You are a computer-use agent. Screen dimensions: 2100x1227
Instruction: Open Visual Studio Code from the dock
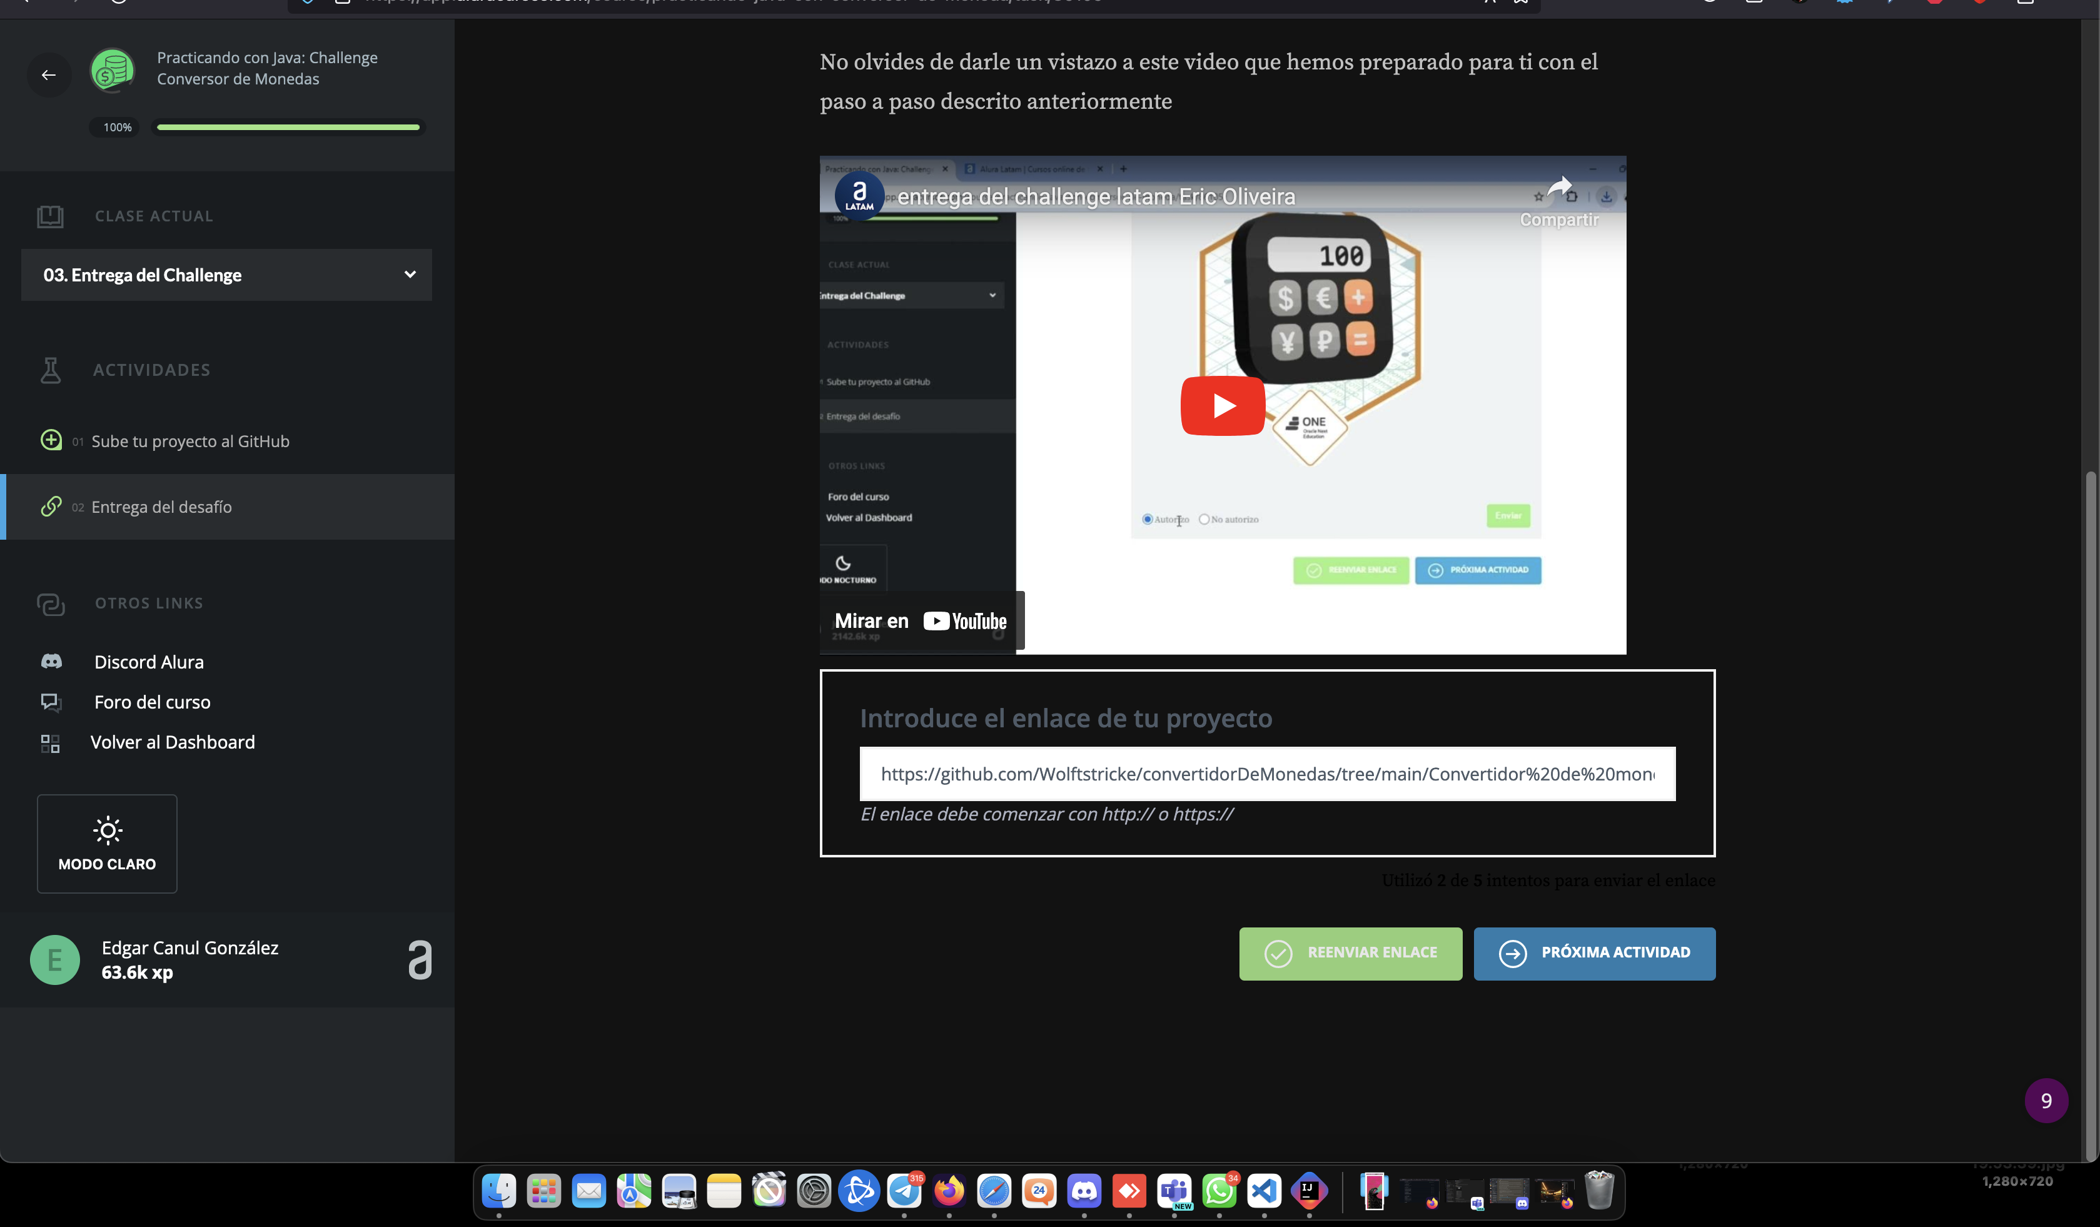(1264, 1190)
